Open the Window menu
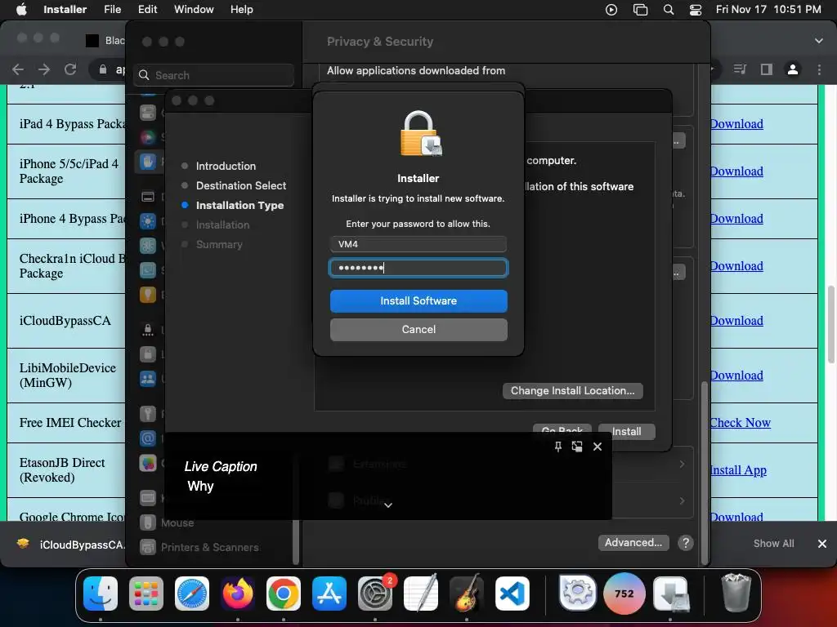Image resolution: width=837 pixels, height=627 pixels. coord(194,10)
